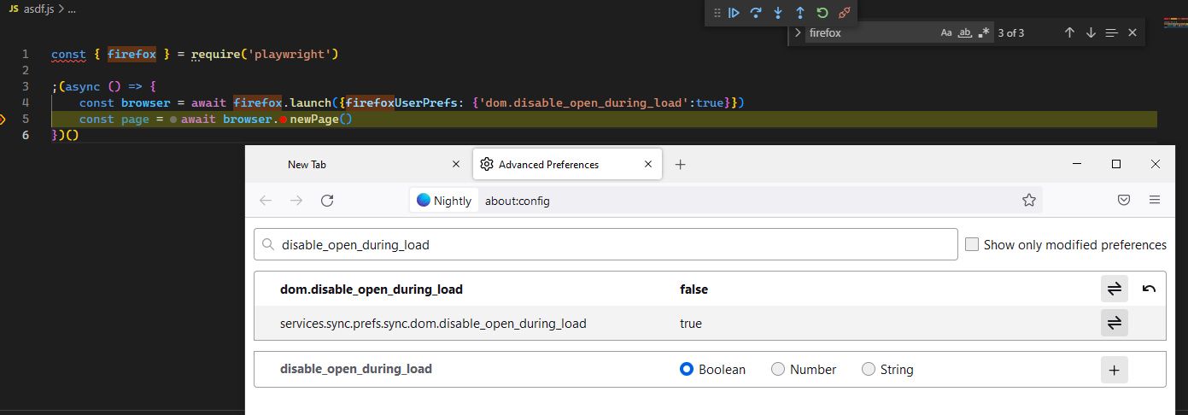
Task: Reset dom.disable_open_during_load to default
Action: (x=1150, y=289)
